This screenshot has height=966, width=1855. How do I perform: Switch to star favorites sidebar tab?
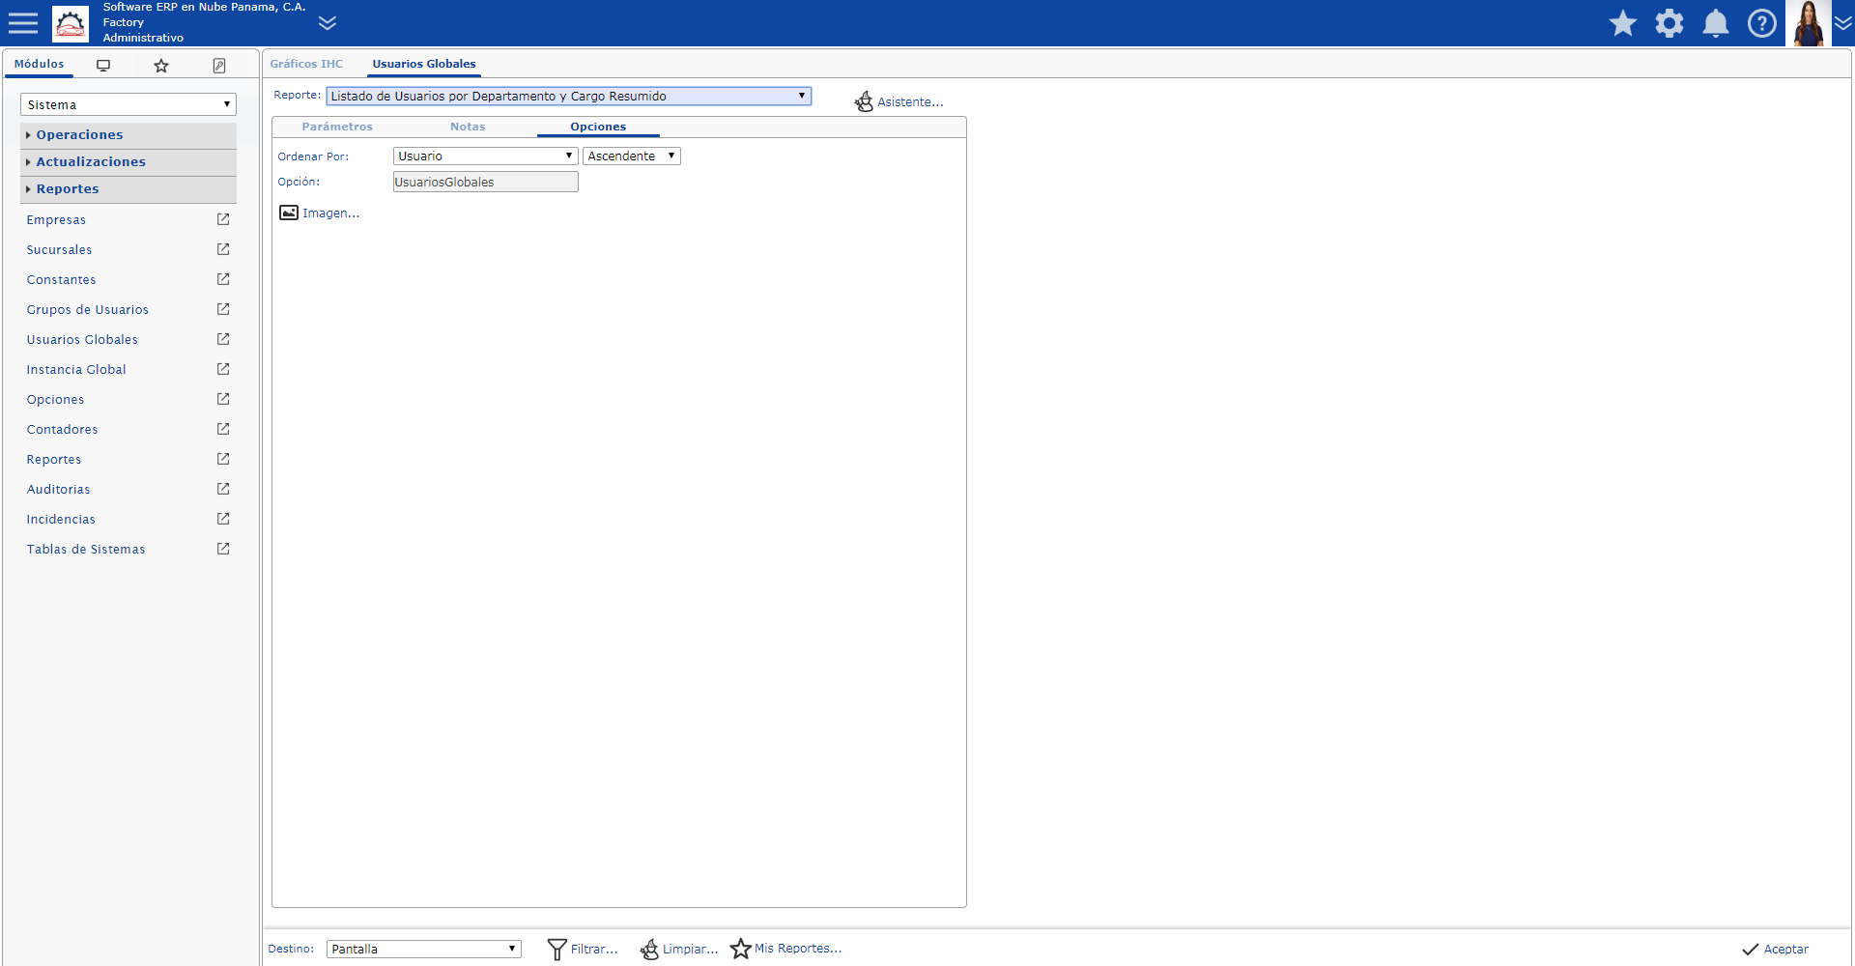(161, 66)
